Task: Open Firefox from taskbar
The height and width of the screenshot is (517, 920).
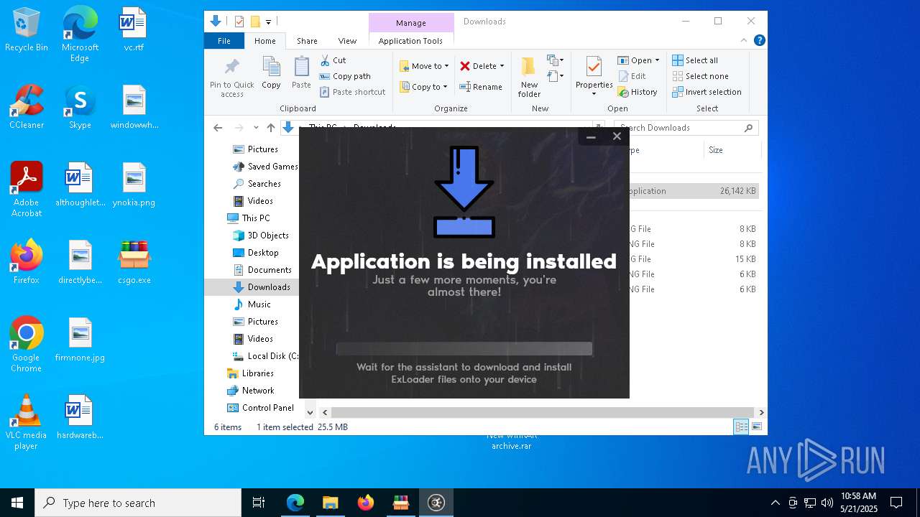Action: pyautogui.click(x=366, y=503)
